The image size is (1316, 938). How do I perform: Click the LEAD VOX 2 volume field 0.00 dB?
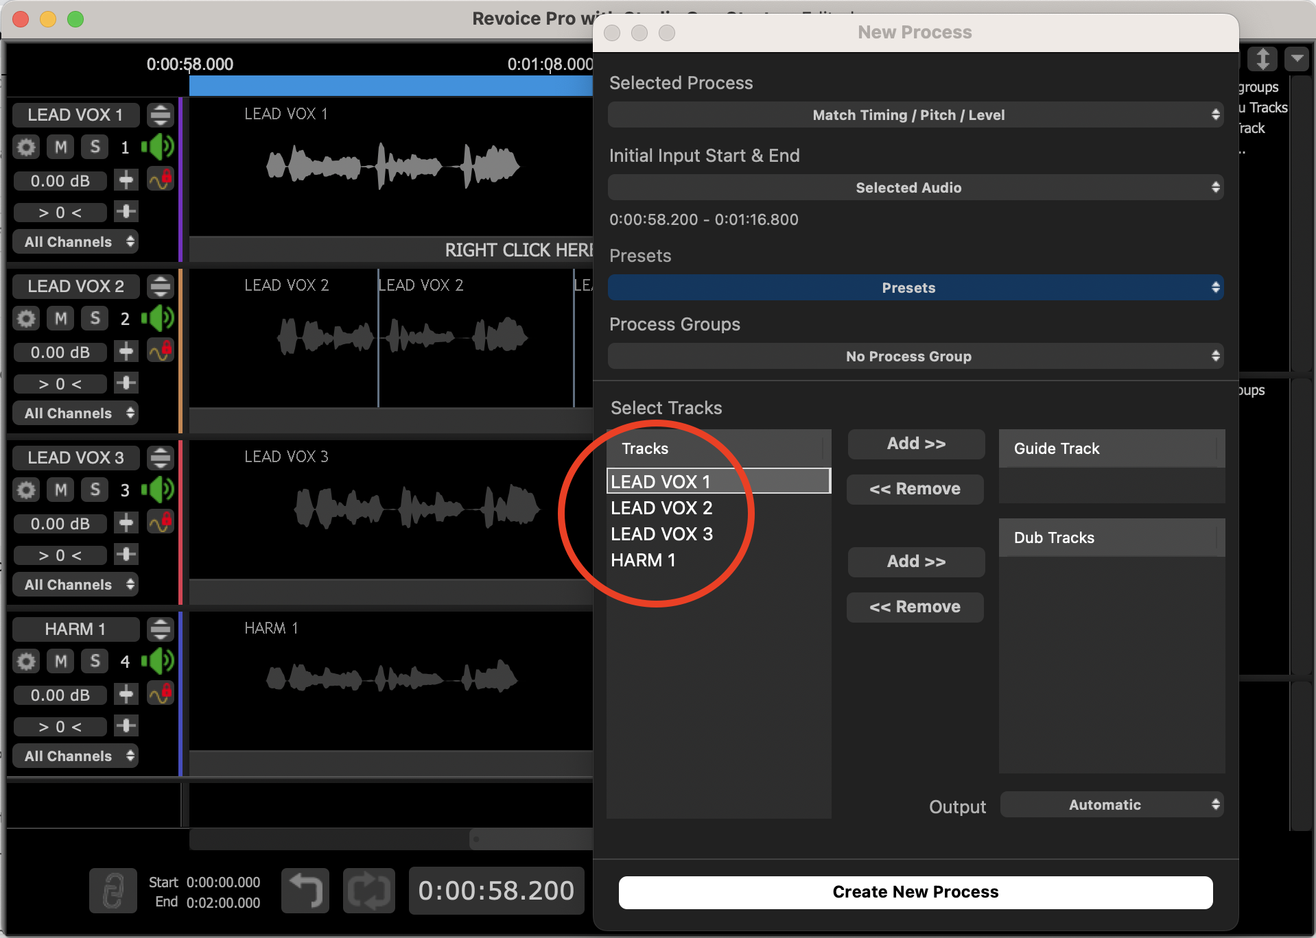[x=60, y=352]
